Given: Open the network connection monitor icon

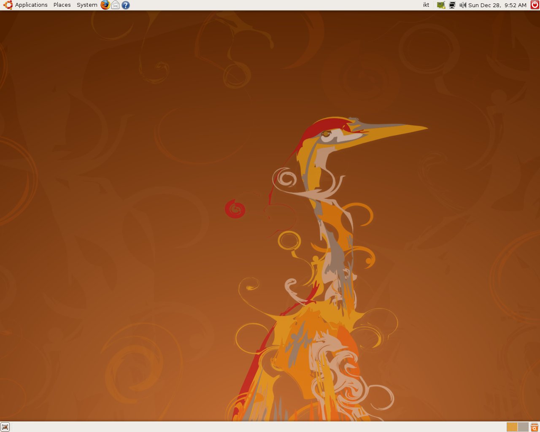Looking at the screenshot, I should point(452,5).
